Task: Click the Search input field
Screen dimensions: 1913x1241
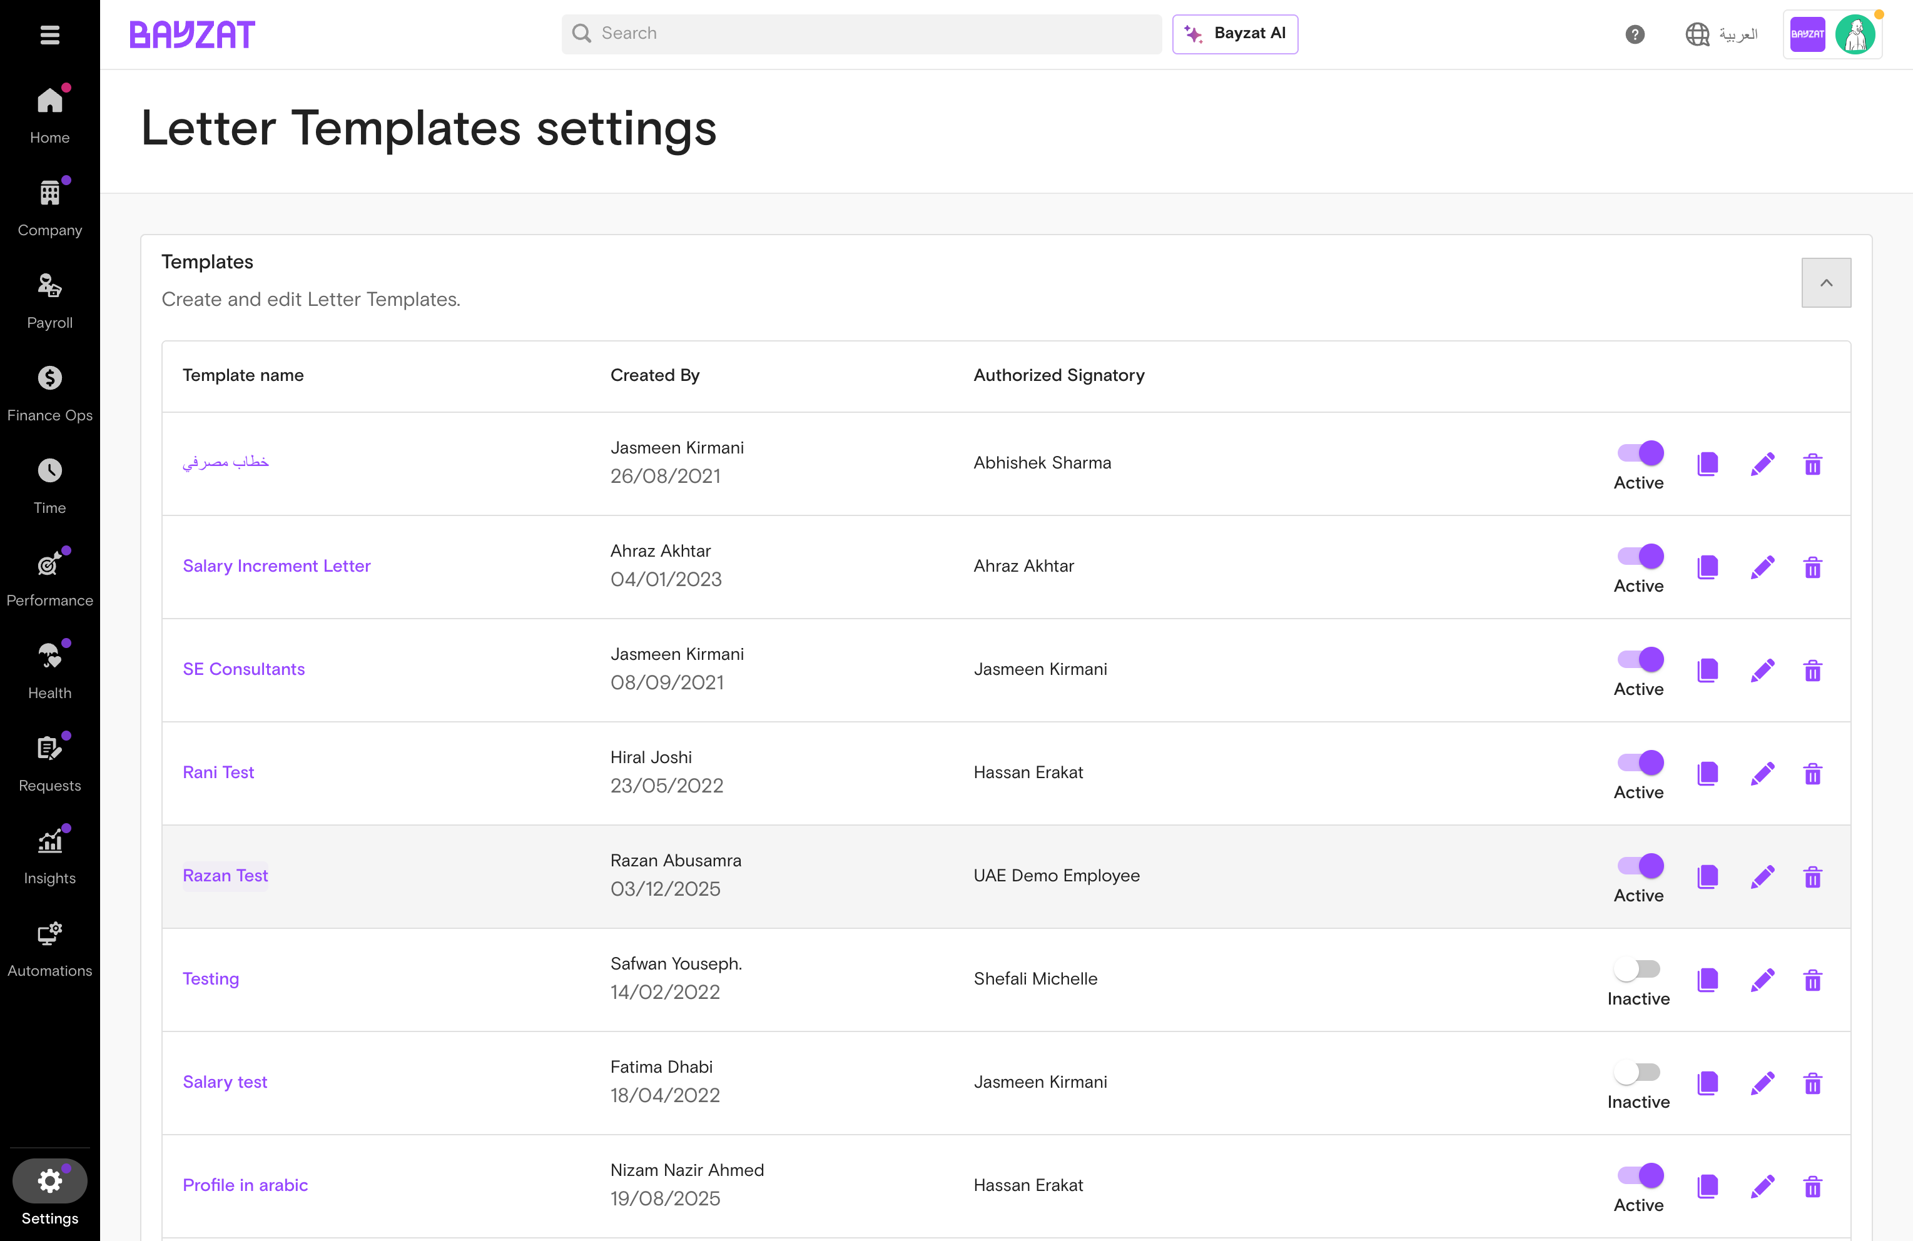Action: pyautogui.click(x=861, y=34)
